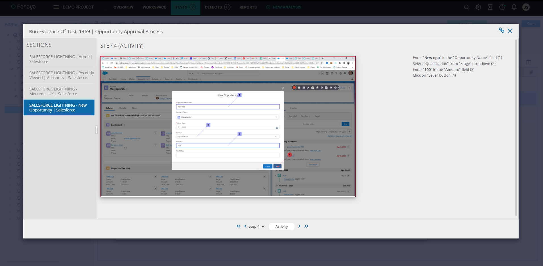Select the New Opportunity Salesforce section
This screenshot has width=543, height=266.
pos(59,107)
